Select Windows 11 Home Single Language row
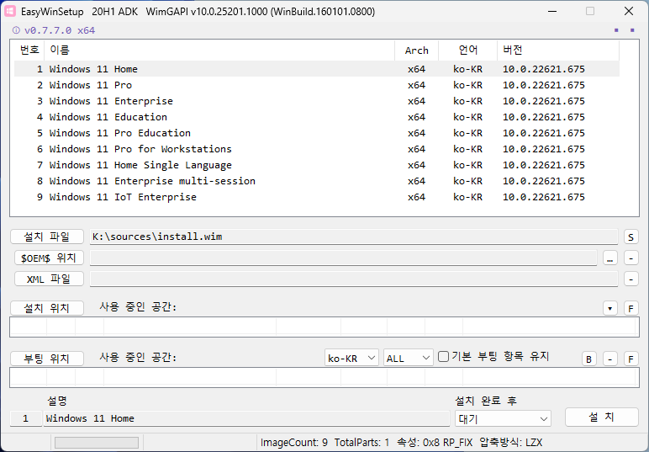 pos(317,165)
